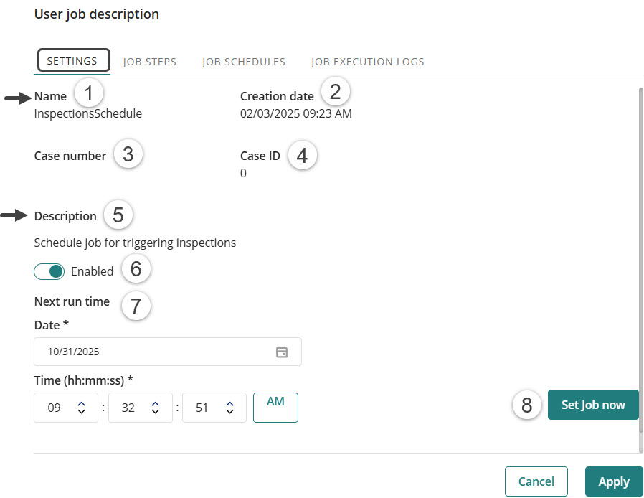The width and height of the screenshot is (644, 498).
Task: Click the Set Job now button
Action: click(593, 405)
